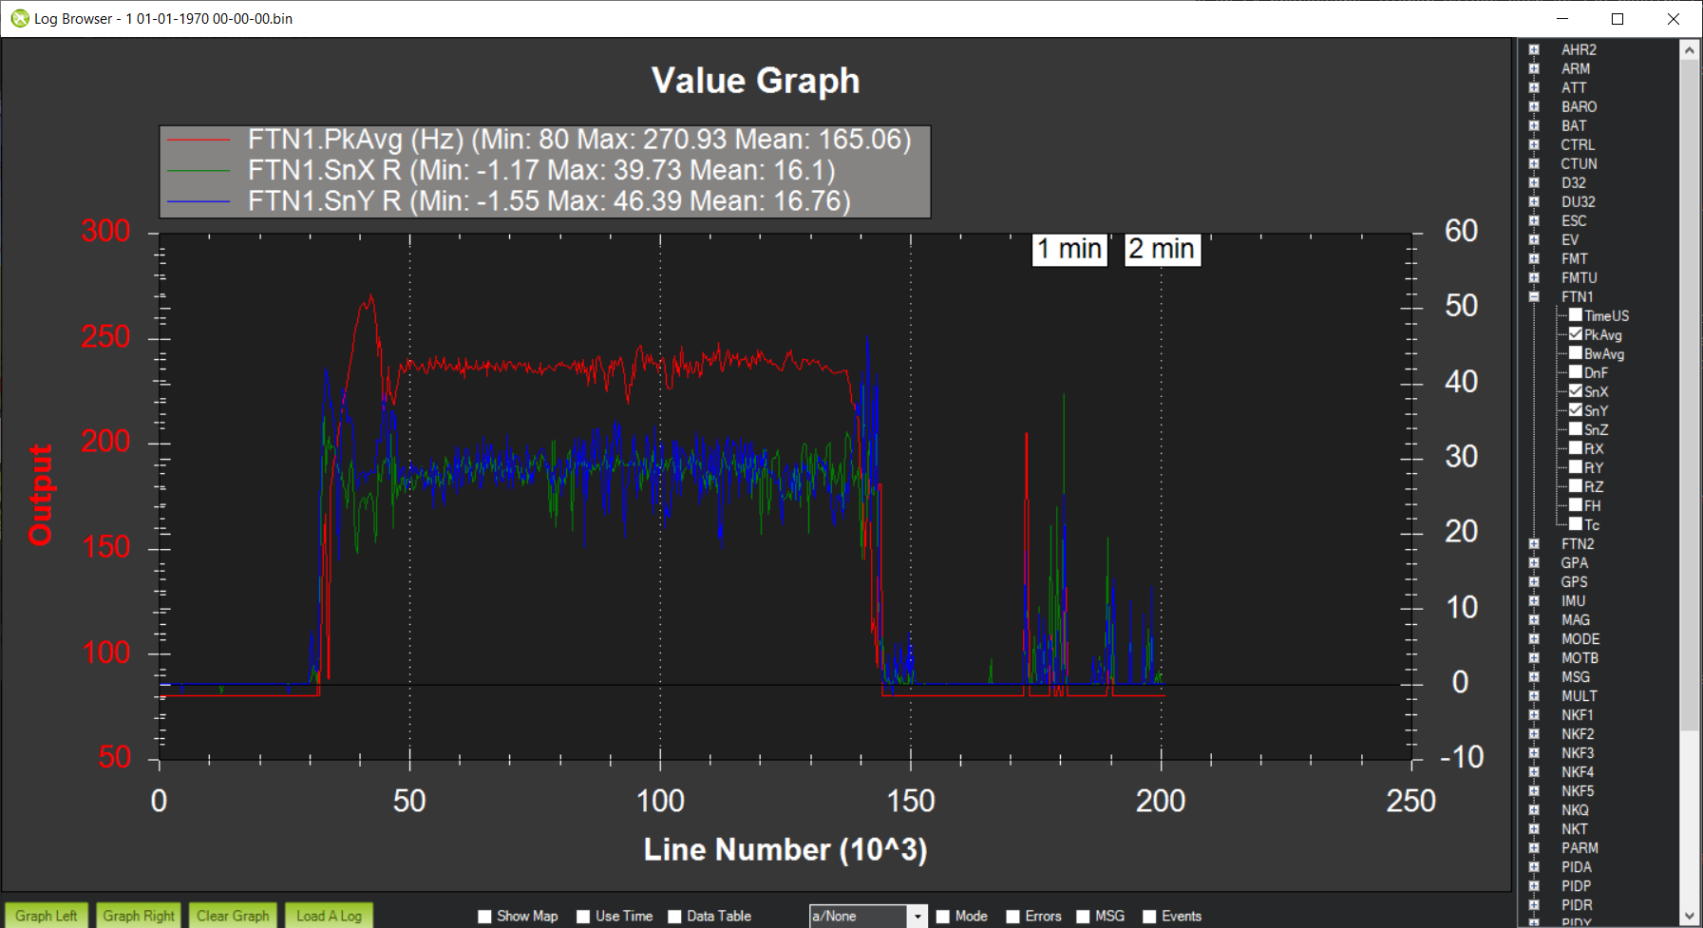Screen dimensions: 1703x928
Task: Enable the Use Time option
Action: 584,917
